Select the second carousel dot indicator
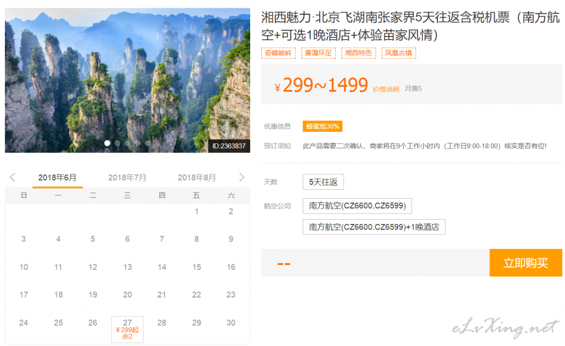 point(118,143)
